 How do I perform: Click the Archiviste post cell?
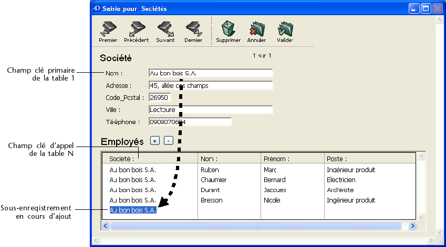click(340, 190)
